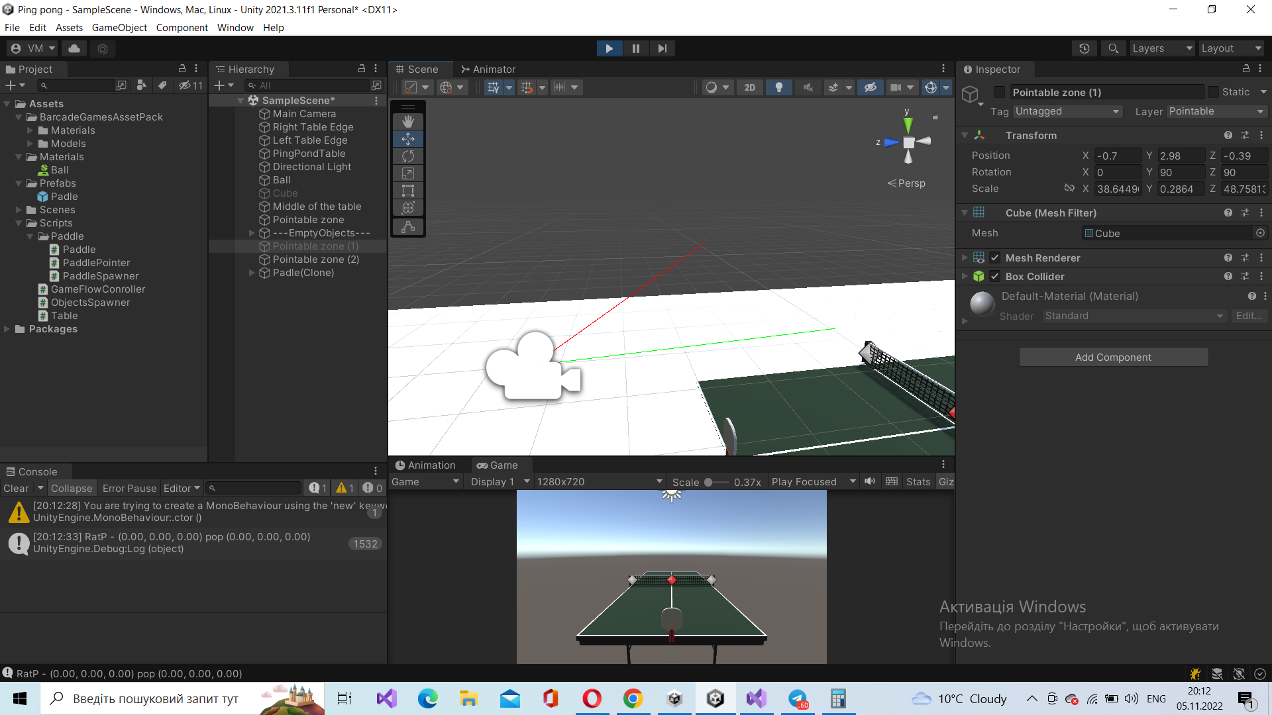Open the Gizmos toggle in Scene toolbar
This screenshot has width=1272, height=715.
931,87
